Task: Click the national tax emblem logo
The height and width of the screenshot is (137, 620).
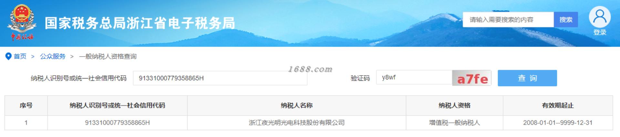Action: tap(22, 23)
